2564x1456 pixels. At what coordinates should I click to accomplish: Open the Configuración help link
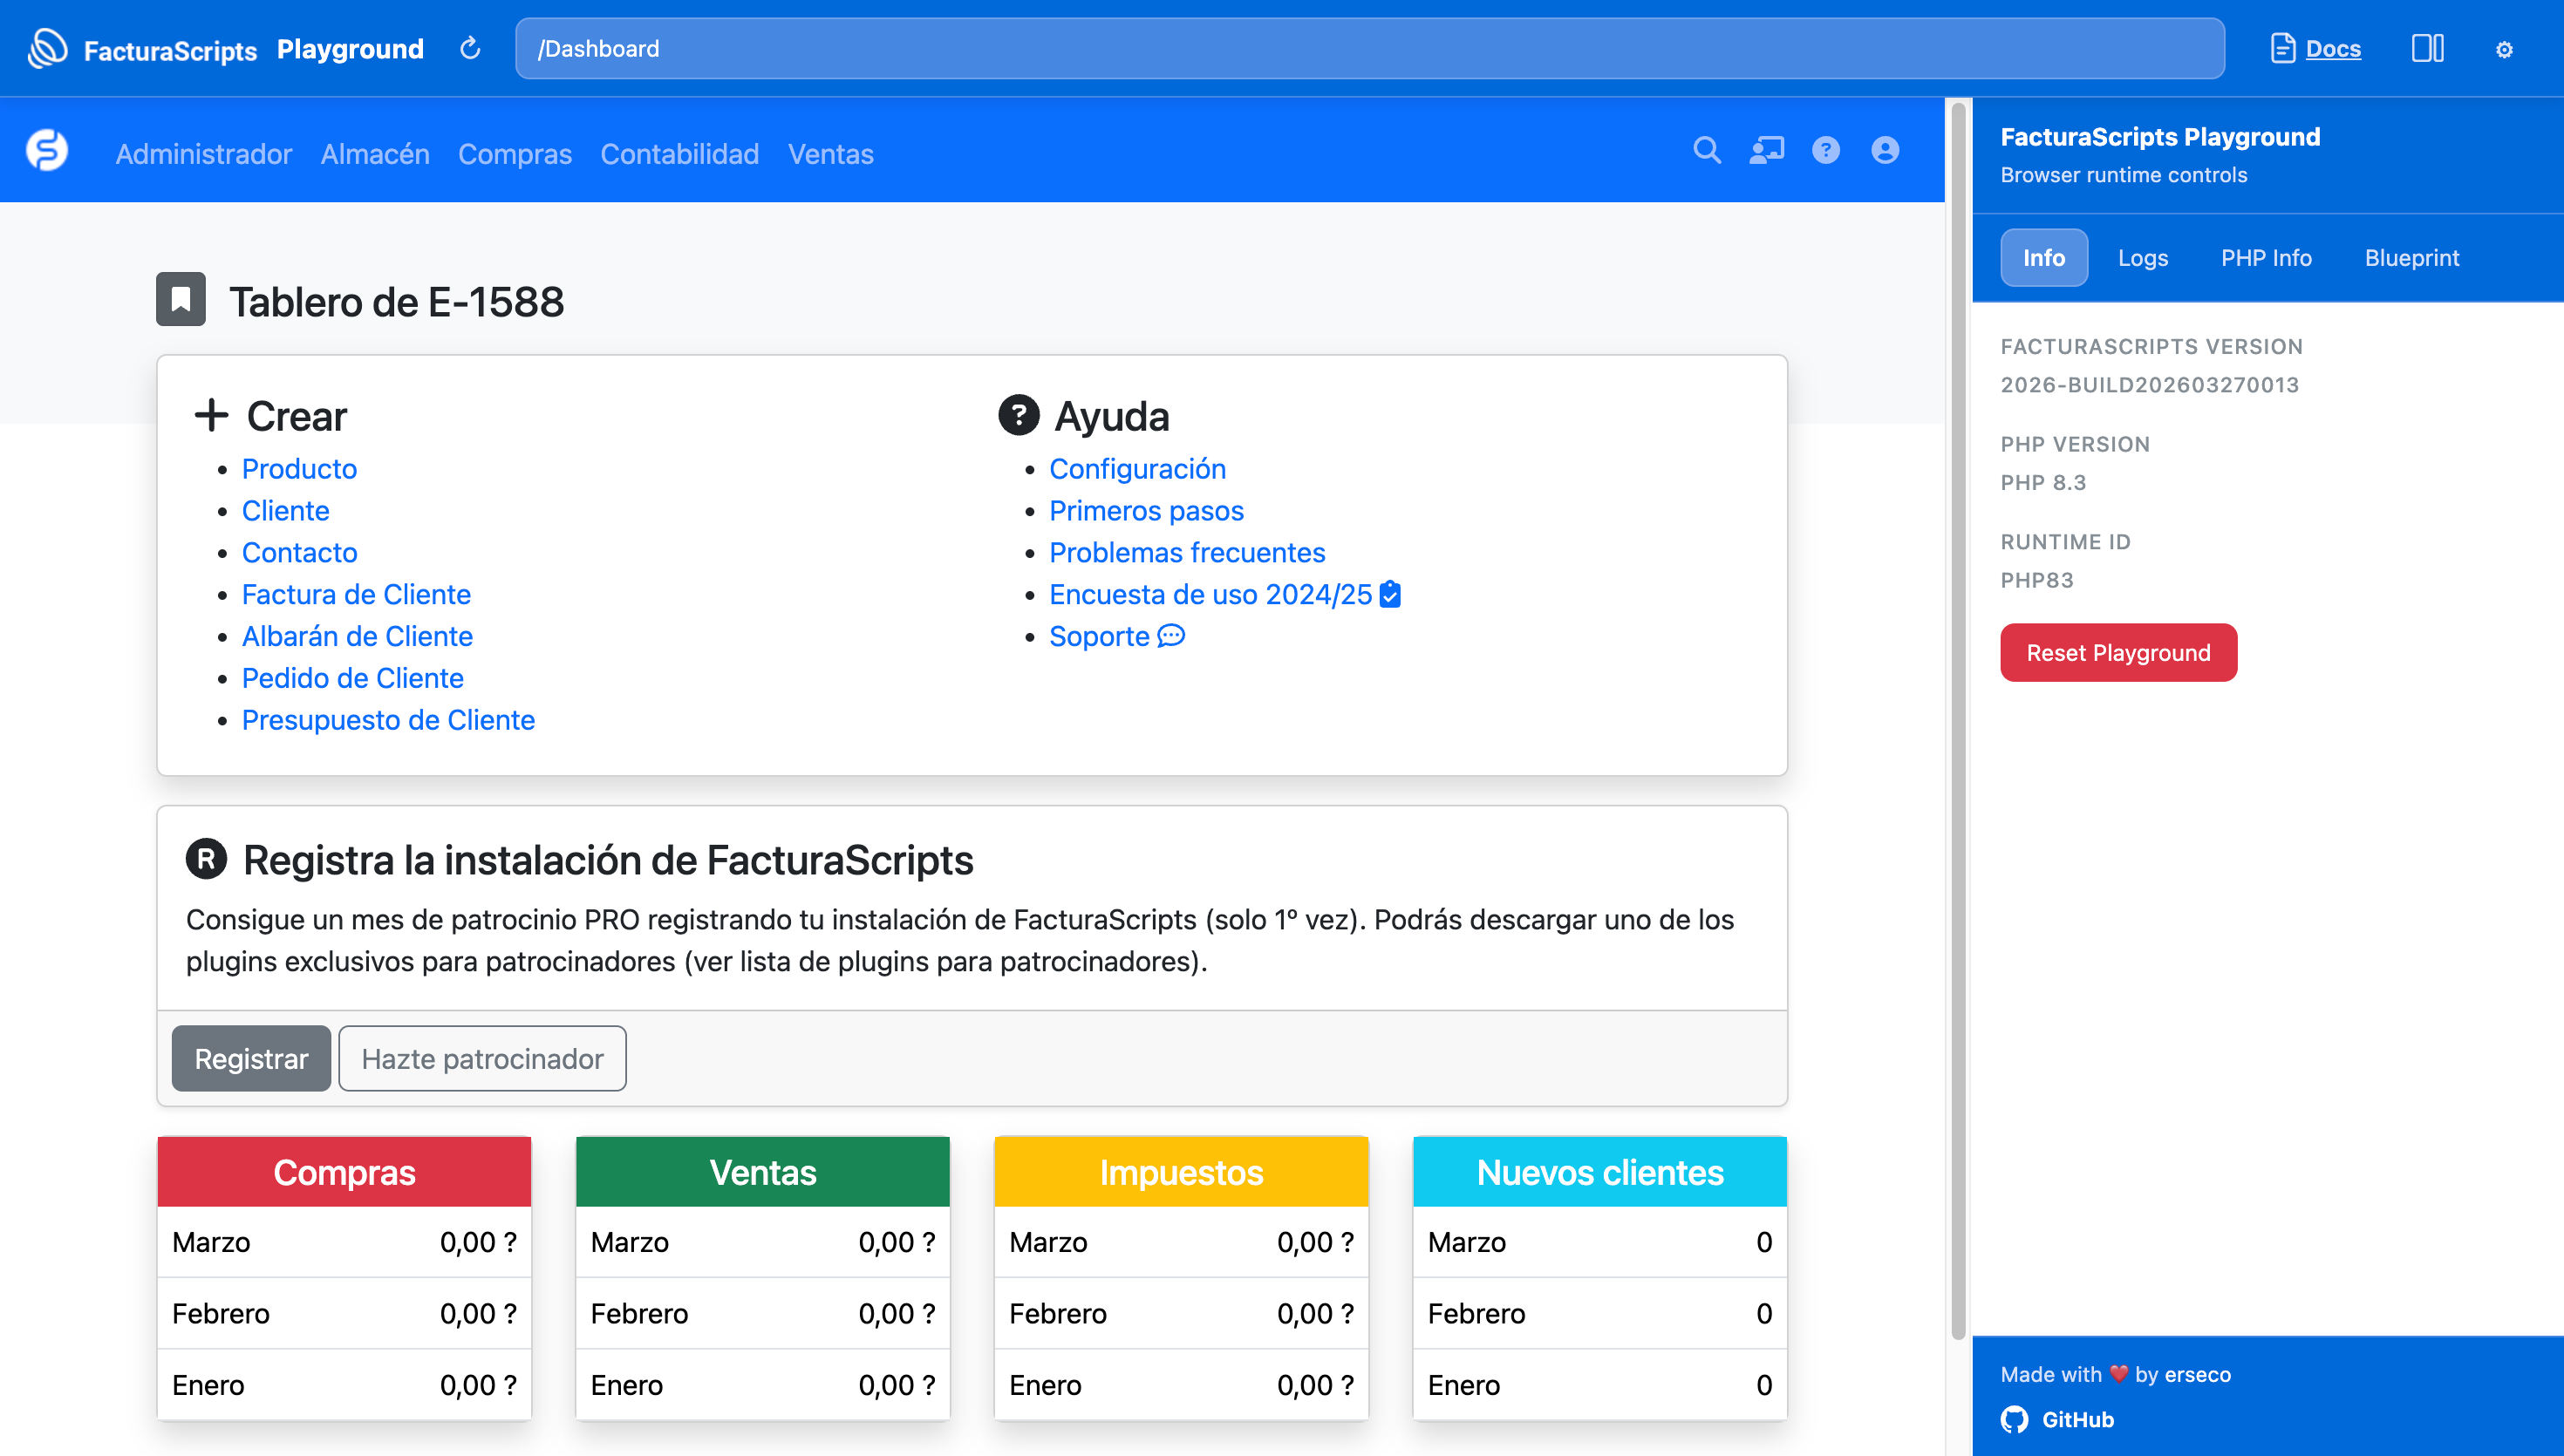[1137, 469]
